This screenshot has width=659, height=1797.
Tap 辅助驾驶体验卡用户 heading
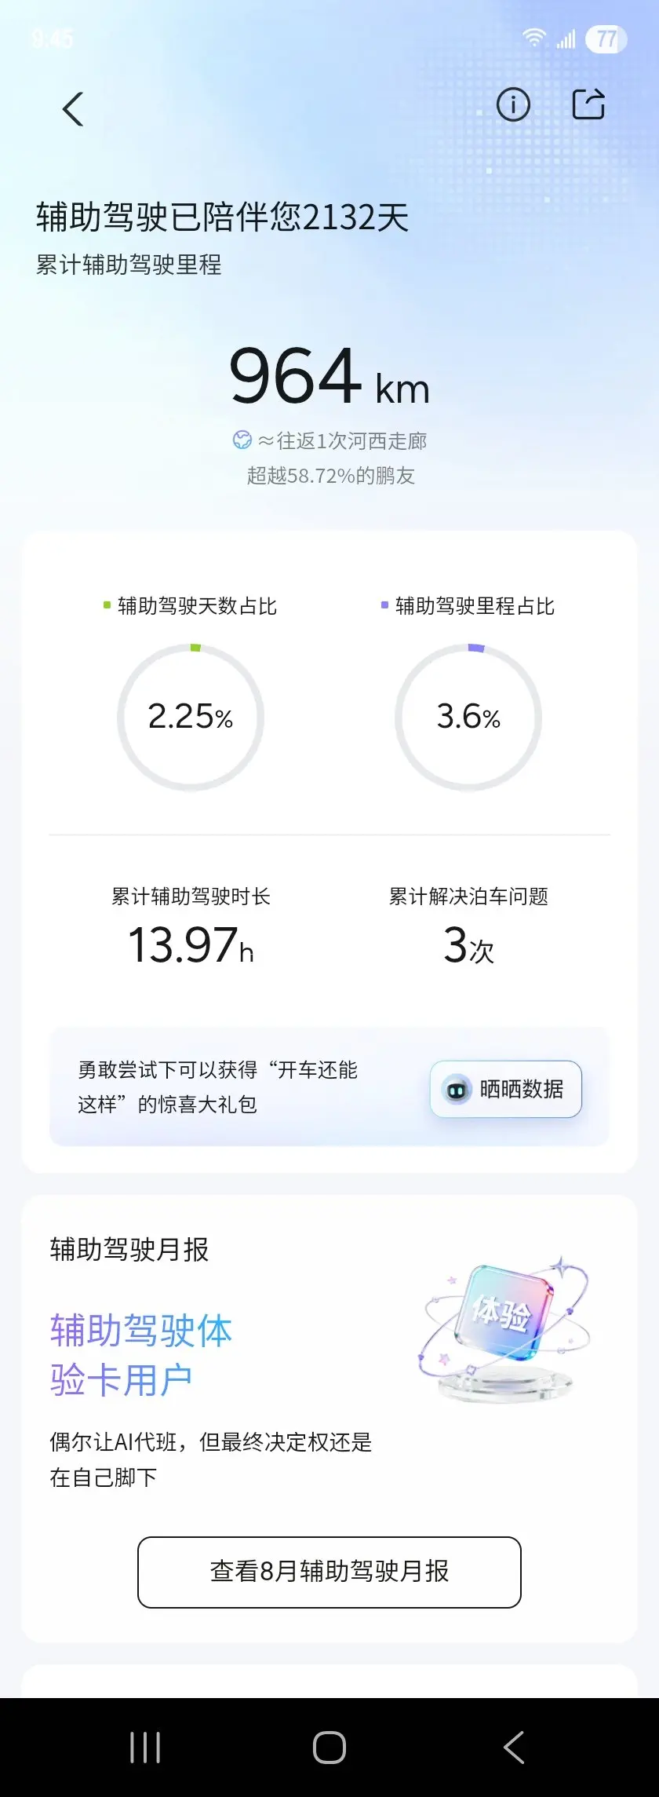(x=141, y=1356)
